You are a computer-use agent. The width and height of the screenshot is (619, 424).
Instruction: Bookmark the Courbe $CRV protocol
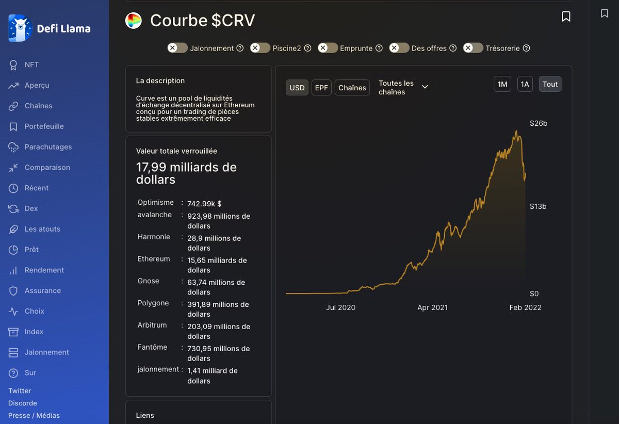(x=566, y=17)
